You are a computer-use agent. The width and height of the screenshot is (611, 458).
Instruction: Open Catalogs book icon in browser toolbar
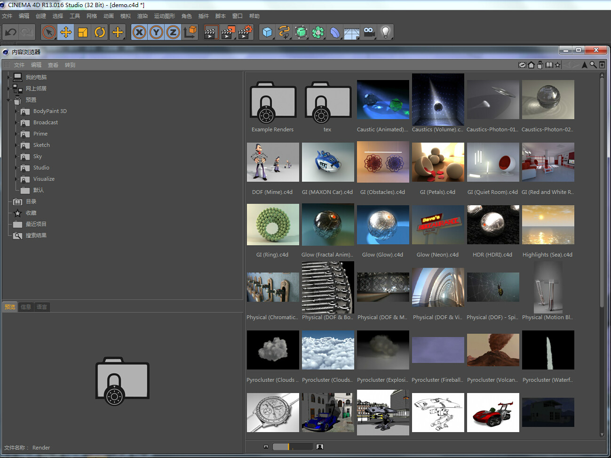pos(549,65)
